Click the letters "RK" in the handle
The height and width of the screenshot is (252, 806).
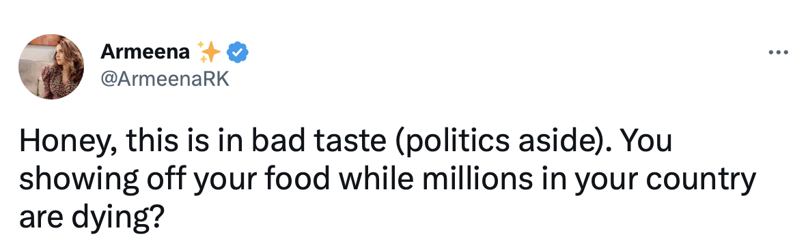(218, 80)
